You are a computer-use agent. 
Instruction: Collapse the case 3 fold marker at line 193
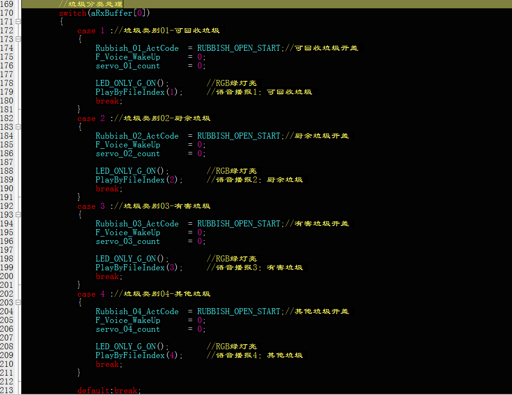tap(18, 215)
